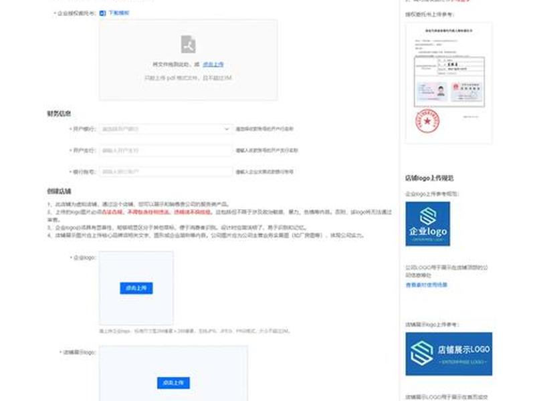Click 点击上传 button for 企业logo
This screenshot has width=535, height=401.
pyautogui.click(x=136, y=288)
